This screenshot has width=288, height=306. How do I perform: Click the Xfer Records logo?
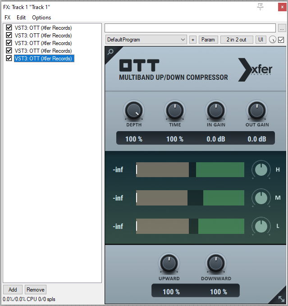[255, 71]
